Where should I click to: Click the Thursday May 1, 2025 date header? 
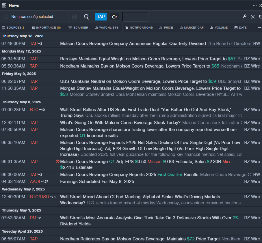click(x=22, y=210)
